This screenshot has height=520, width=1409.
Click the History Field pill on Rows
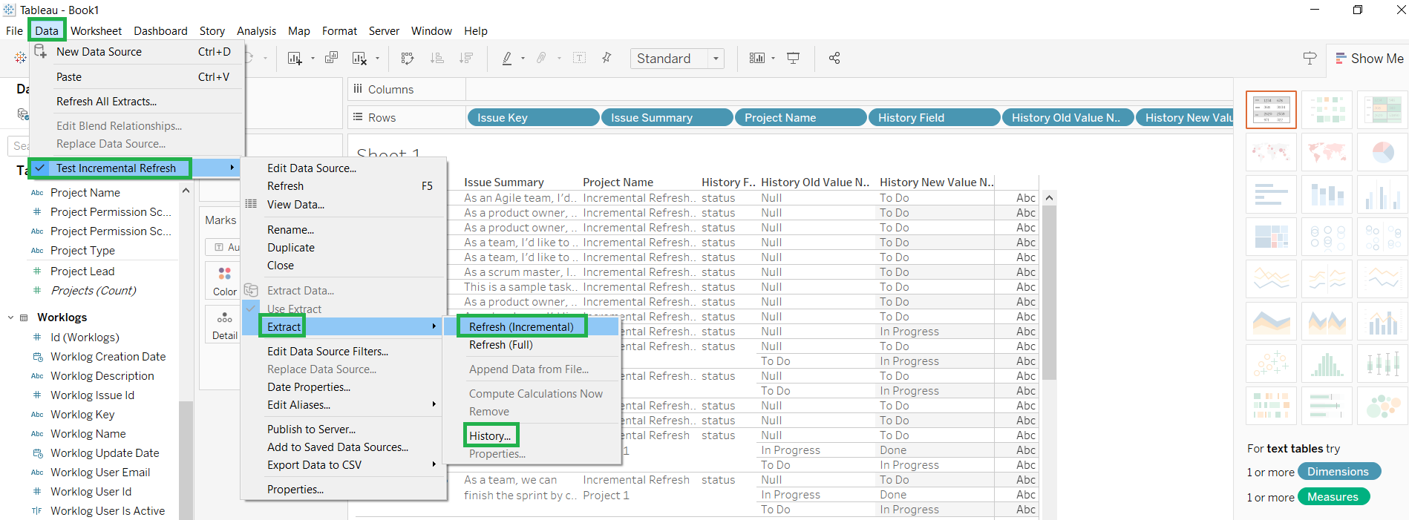[934, 117]
